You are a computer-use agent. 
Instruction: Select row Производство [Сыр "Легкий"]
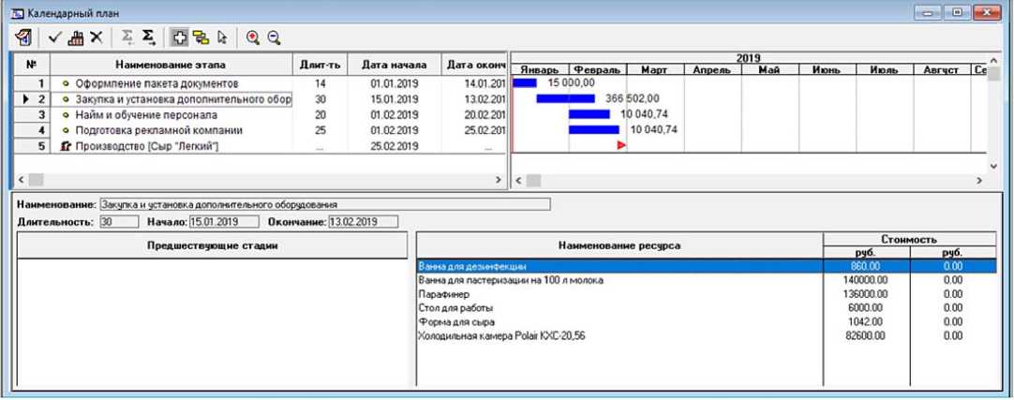(x=259, y=146)
